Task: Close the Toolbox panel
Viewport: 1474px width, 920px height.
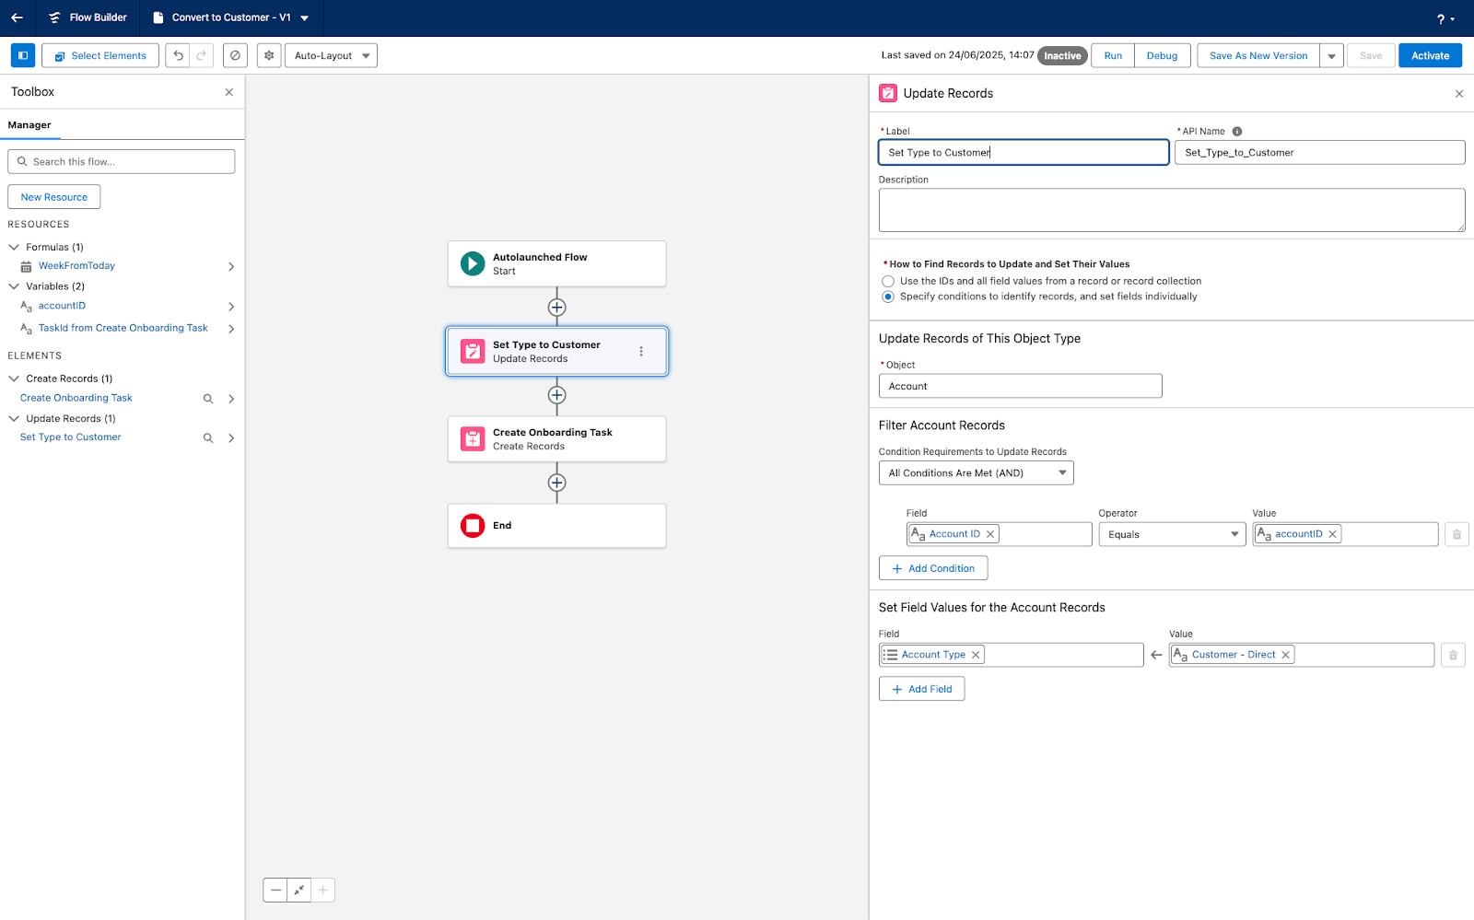Action: coord(229,92)
